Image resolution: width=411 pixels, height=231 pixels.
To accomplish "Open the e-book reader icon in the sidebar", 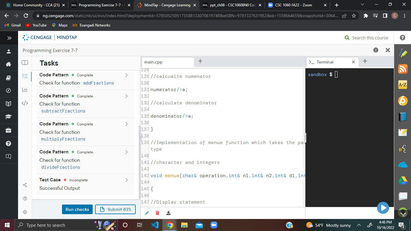I will pyautogui.click(x=25, y=62).
